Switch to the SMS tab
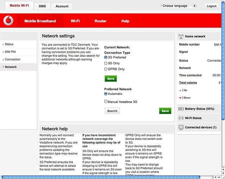The width and height of the screenshot is (225, 179). [42, 6]
